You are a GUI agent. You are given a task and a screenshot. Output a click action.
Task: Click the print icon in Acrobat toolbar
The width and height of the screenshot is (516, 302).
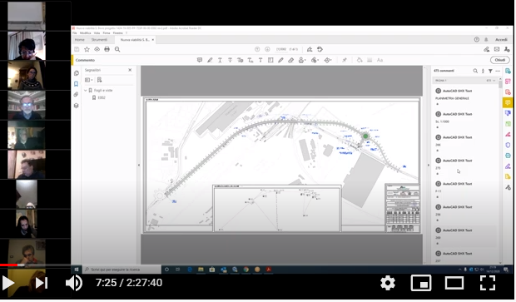107,49
